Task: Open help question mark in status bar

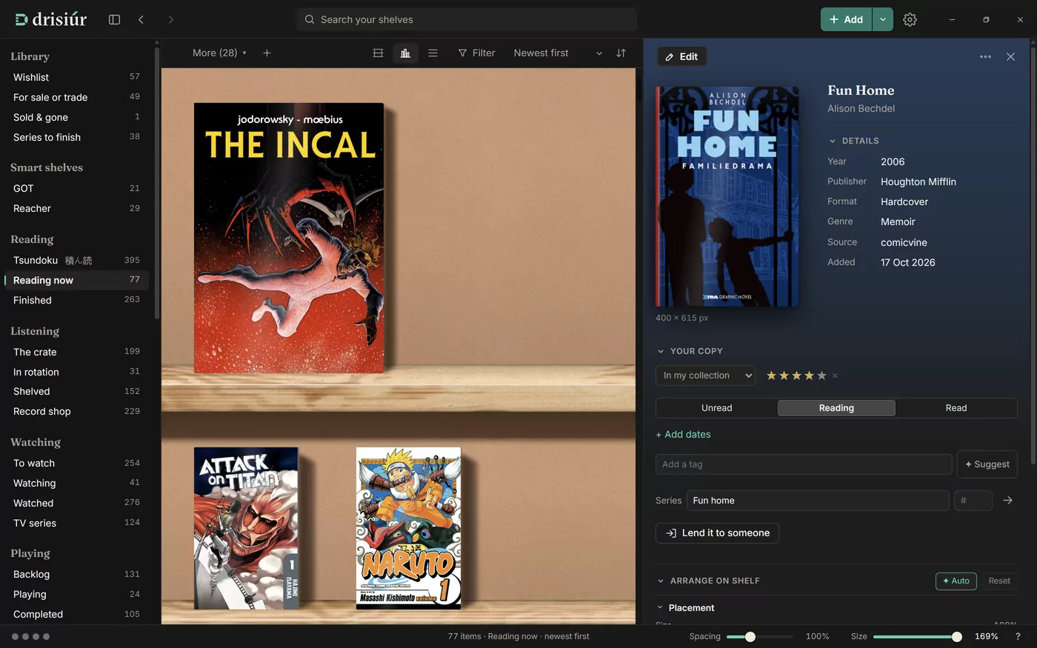Action: click(1018, 636)
